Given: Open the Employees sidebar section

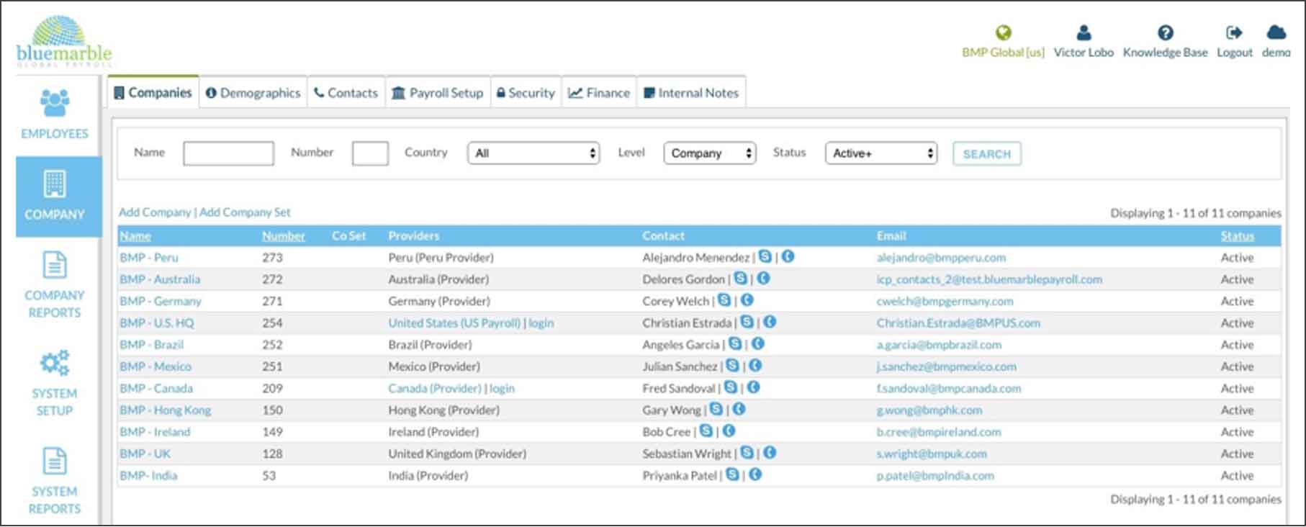Looking at the screenshot, I should coord(55,114).
